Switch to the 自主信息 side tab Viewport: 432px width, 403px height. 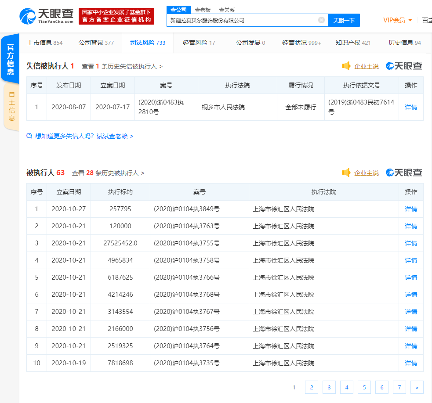11,106
